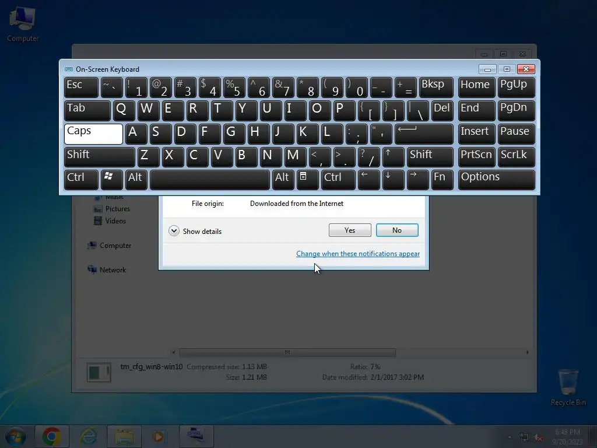This screenshot has height=448, width=597.
Task: Toggle the Fn key
Action: [443, 180]
